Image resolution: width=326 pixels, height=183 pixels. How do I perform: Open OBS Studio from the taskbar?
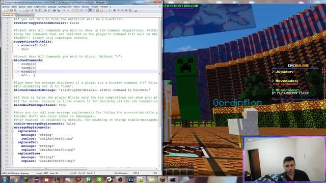pyautogui.click(x=120, y=179)
